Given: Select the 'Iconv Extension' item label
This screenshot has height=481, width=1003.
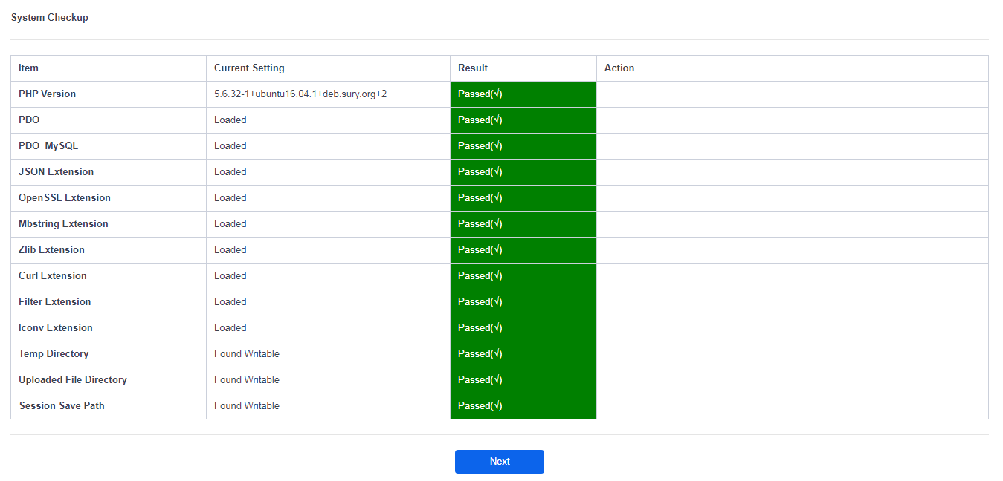Looking at the screenshot, I should [x=56, y=327].
